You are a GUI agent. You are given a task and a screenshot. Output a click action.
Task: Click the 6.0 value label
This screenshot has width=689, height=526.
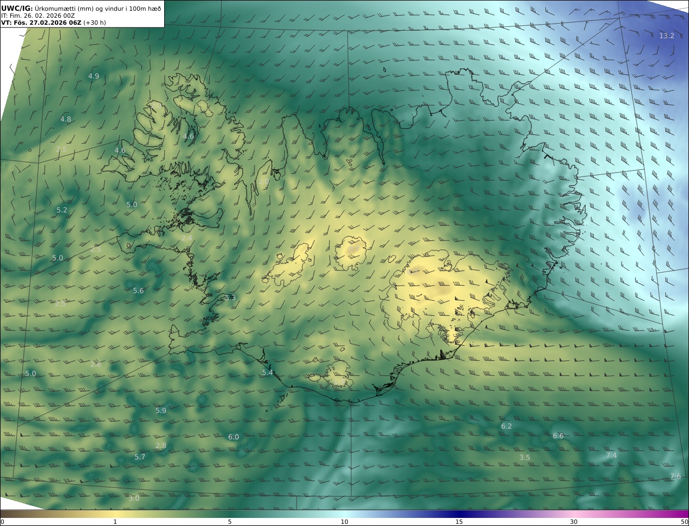[x=234, y=437]
